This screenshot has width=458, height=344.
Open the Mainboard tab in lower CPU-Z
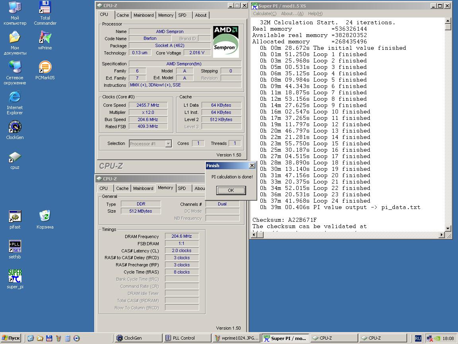coord(143,188)
